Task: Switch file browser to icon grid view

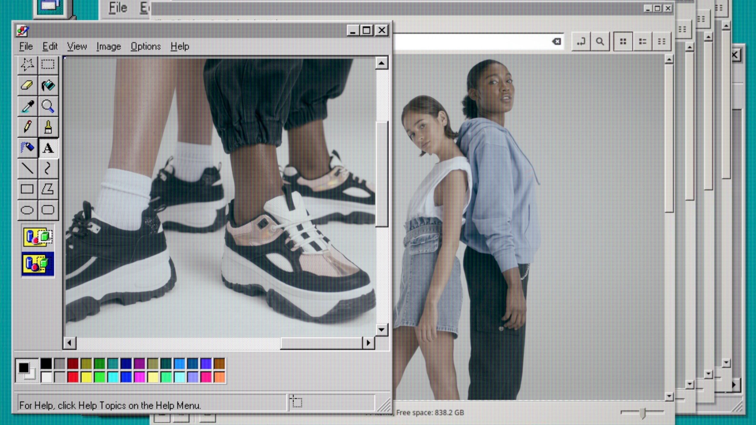Action: point(623,41)
